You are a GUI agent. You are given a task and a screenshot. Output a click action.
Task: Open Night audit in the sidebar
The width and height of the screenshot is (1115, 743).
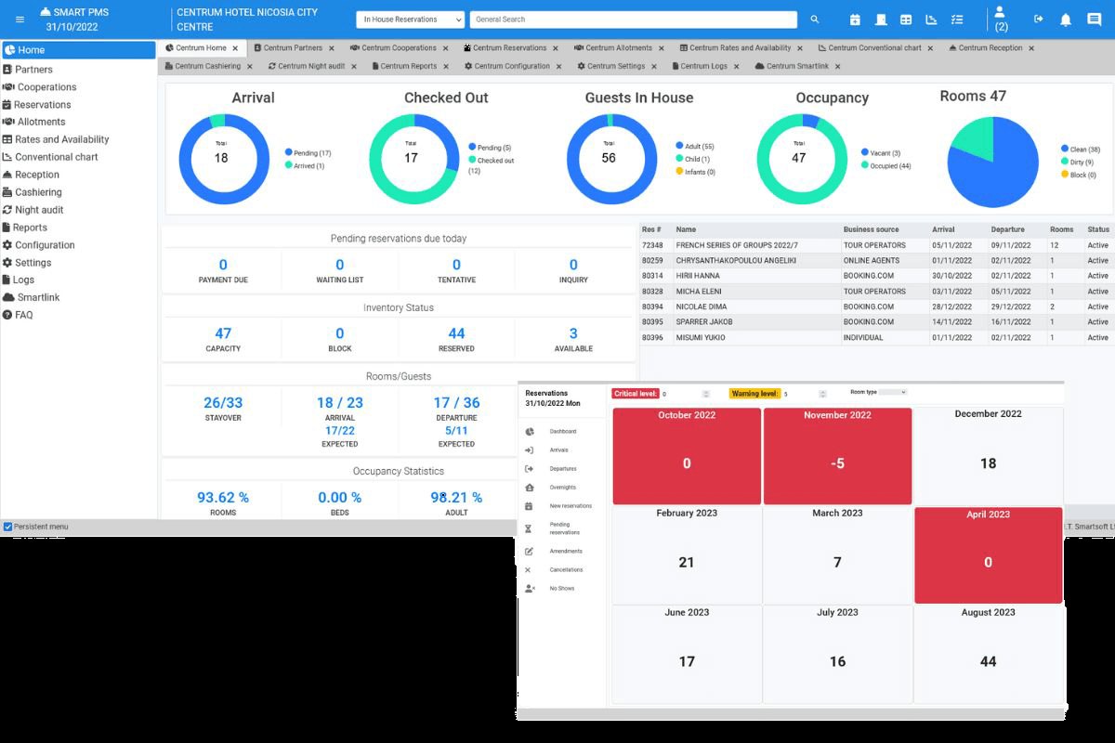78,210
